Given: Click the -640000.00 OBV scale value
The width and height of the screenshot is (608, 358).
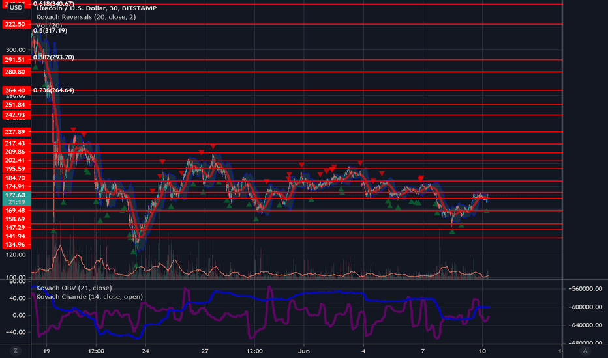Looking at the screenshot, I should point(585,325).
